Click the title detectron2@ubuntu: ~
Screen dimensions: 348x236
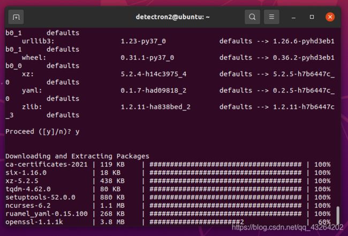pyautogui.click(x=173, y=17)
